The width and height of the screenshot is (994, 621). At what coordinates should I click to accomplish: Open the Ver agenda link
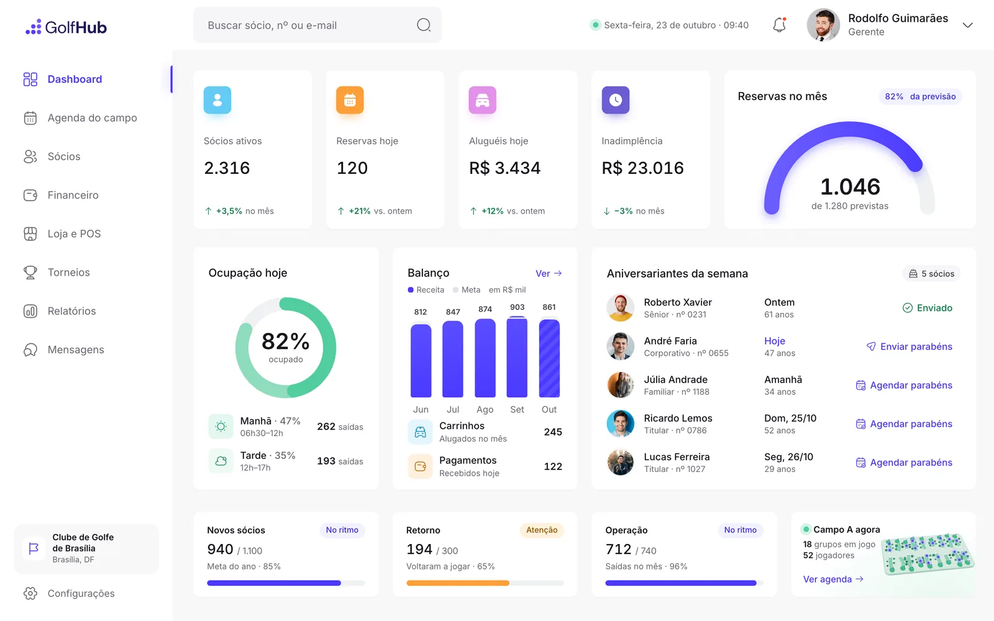(833, 579)
